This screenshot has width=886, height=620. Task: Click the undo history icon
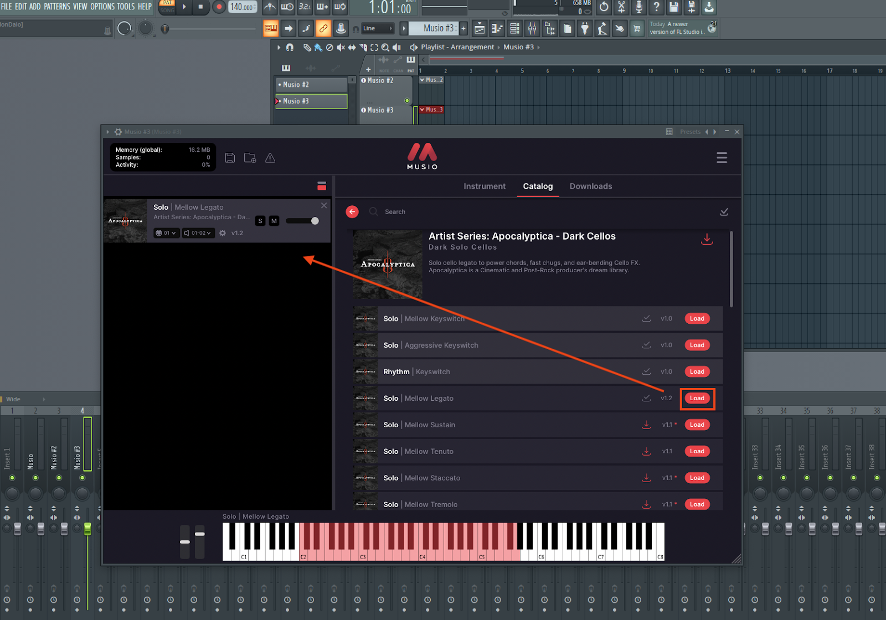click(x=604, y=7)
